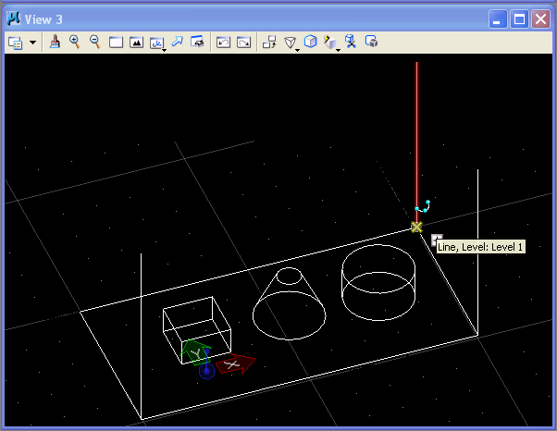The width and height of the screenshot is (557, 431).
Task: Close the View 3 window
Action: (540, 18)
